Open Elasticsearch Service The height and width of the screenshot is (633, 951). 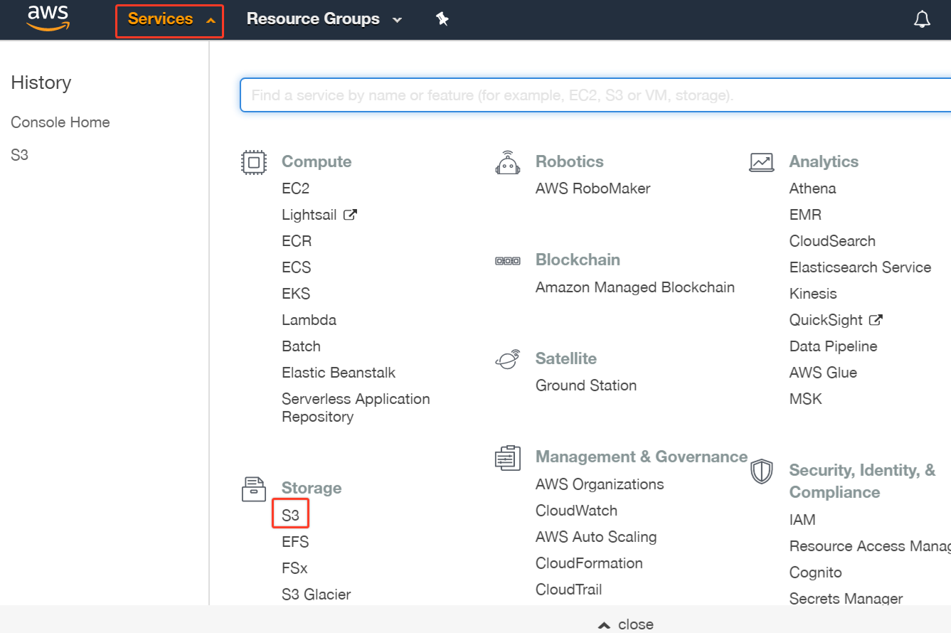[x=860, y=267]
